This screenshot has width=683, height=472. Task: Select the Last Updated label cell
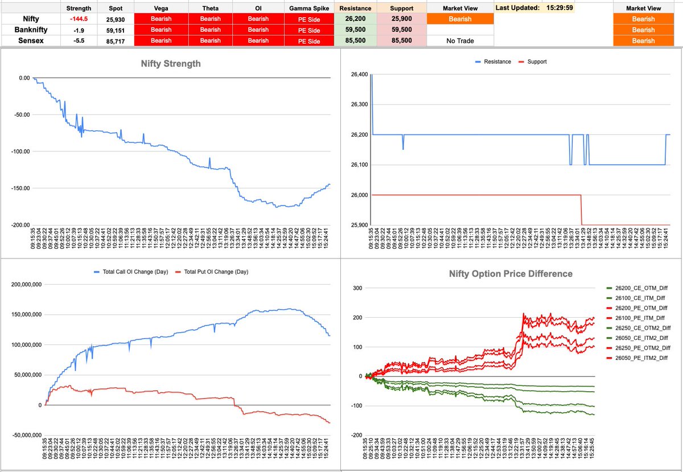[517, 8]
